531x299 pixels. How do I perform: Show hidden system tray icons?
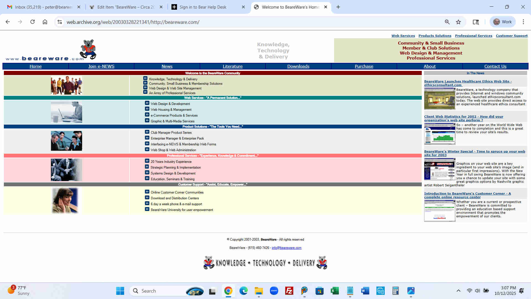click(x=458, y=291)
